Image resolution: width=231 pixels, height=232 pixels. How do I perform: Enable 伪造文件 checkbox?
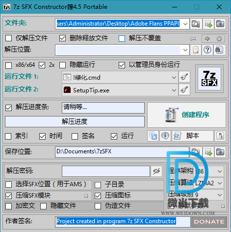point(98,206)
